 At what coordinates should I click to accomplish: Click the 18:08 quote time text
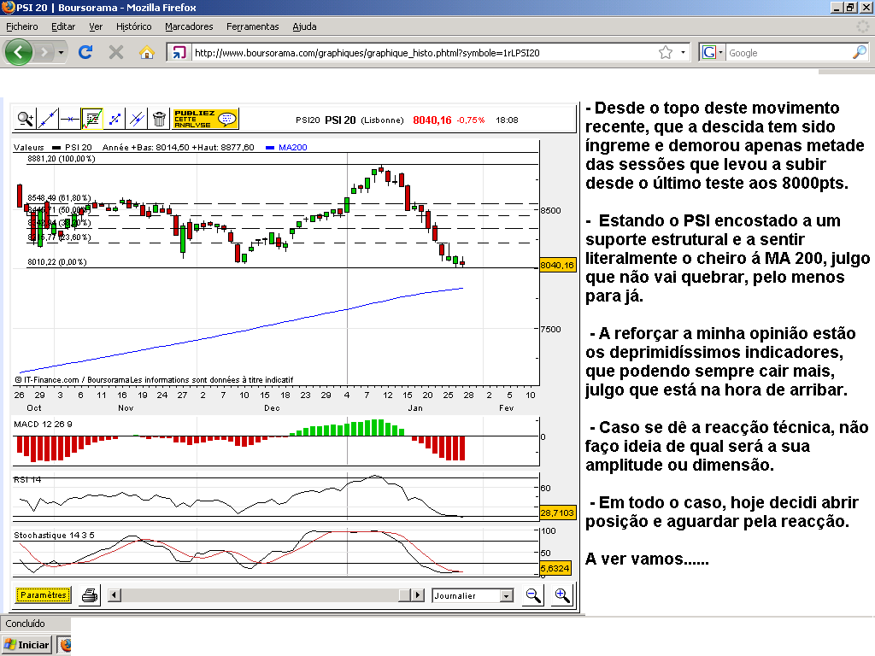[x=507, y=120]
